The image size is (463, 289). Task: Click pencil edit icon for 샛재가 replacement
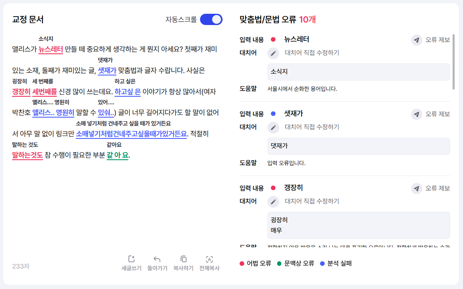point(273,127)
